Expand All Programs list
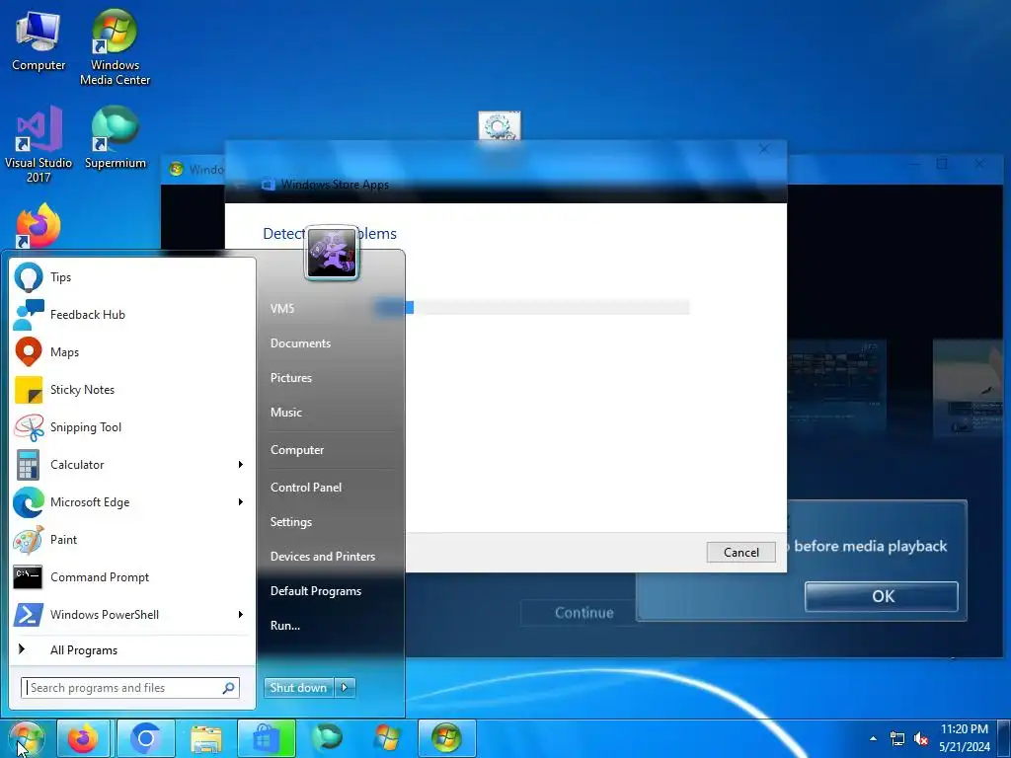The width and height of the screenshot is (1011, 758). 132,649
